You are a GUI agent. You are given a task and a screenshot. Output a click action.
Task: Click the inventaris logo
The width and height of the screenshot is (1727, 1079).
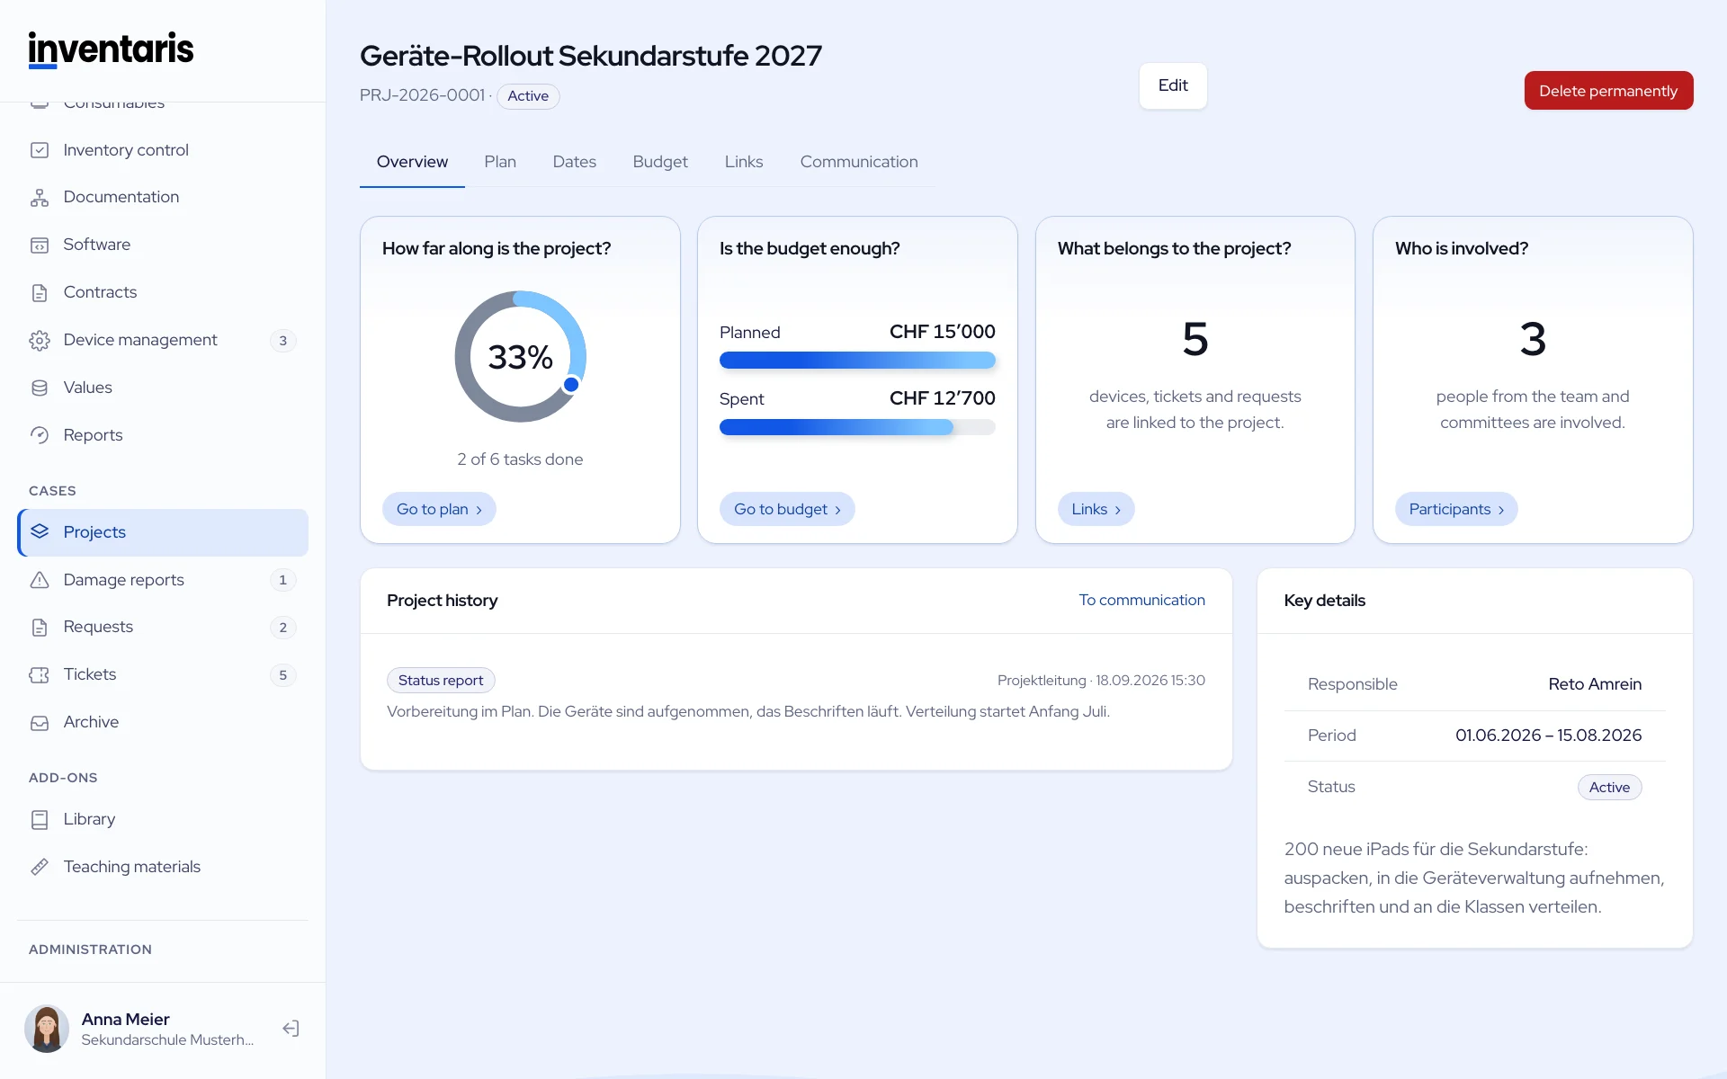point(111,49)
